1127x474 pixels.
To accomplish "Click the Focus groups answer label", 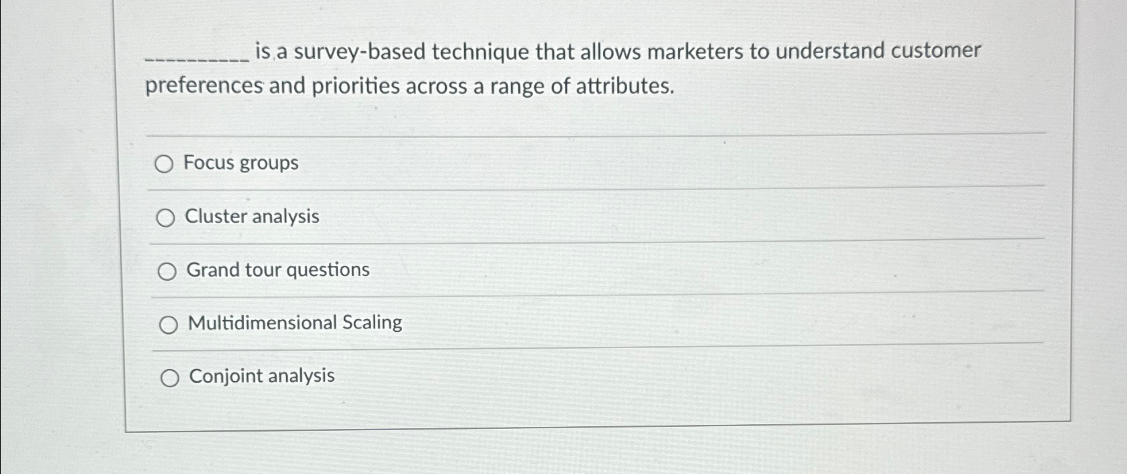I will pos(241,162).
